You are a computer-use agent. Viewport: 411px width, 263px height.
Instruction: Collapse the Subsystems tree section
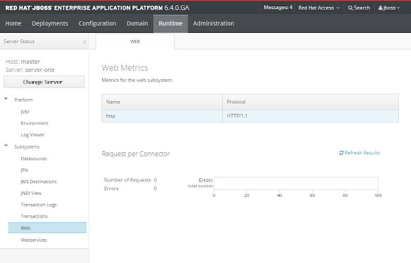pyautogui.click(x=6, y=145)
